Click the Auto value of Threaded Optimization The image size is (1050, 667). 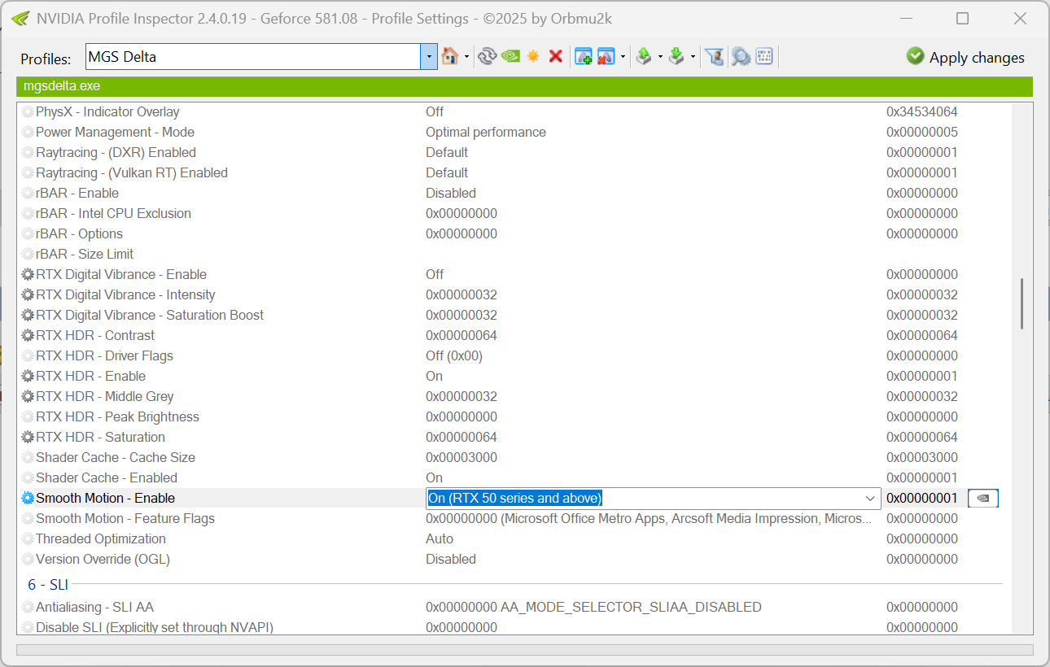click(x=440, y=538)
